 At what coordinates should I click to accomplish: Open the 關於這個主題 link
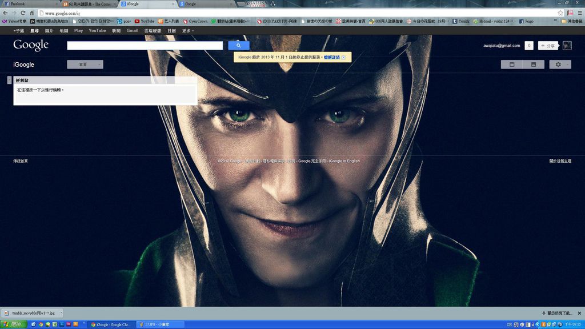pyautogui.click(x=560, y=161)
